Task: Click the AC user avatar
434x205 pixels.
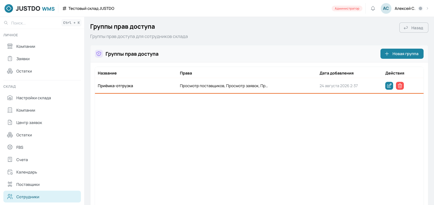Action: click(386, 8)
